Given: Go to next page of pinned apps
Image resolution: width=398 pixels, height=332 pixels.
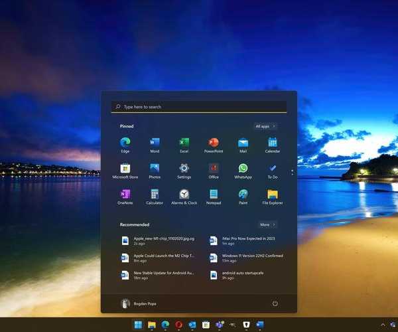Looking at the screenshot, I should tap(293, 174).
